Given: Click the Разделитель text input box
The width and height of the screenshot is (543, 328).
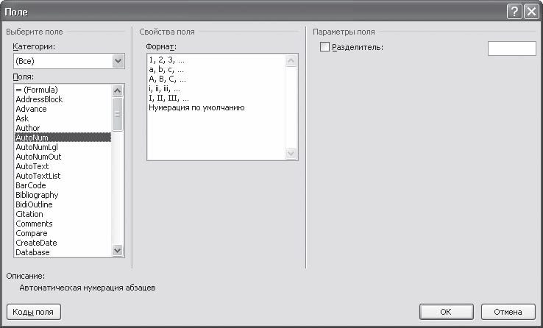Looking at the screenshot, I should [x=512, y=49].
